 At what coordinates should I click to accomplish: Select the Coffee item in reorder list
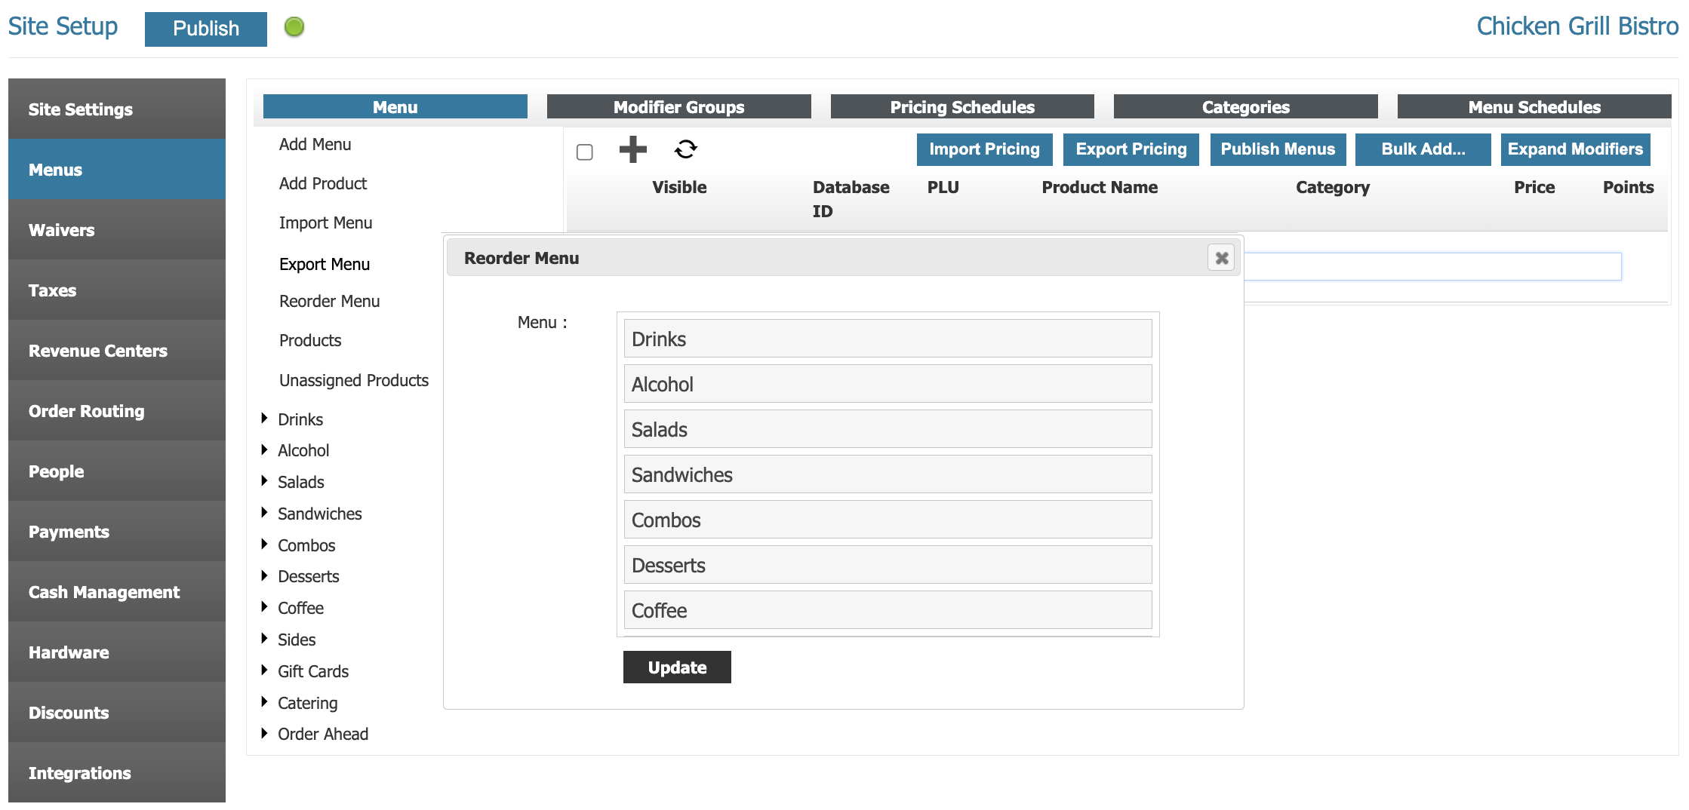click(x=888, y=610)
